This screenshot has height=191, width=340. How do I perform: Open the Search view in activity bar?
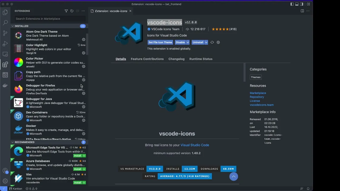click(x=5, y=23)
